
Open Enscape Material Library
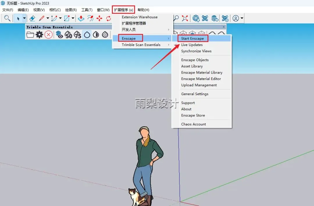point(201,72)
